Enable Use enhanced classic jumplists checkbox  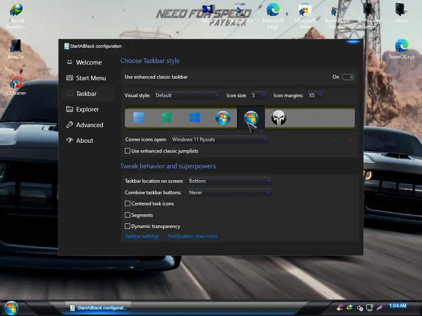tap(128, 151)
